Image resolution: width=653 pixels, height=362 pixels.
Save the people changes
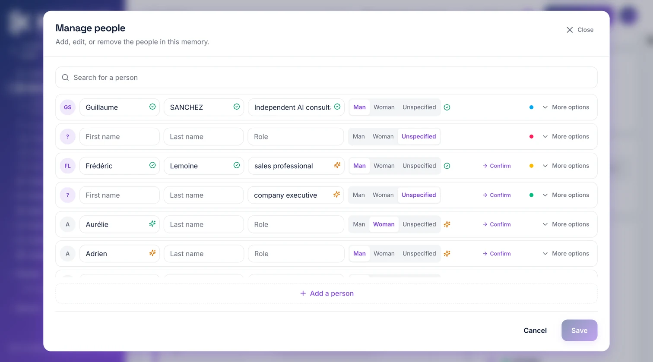point(579,331)
